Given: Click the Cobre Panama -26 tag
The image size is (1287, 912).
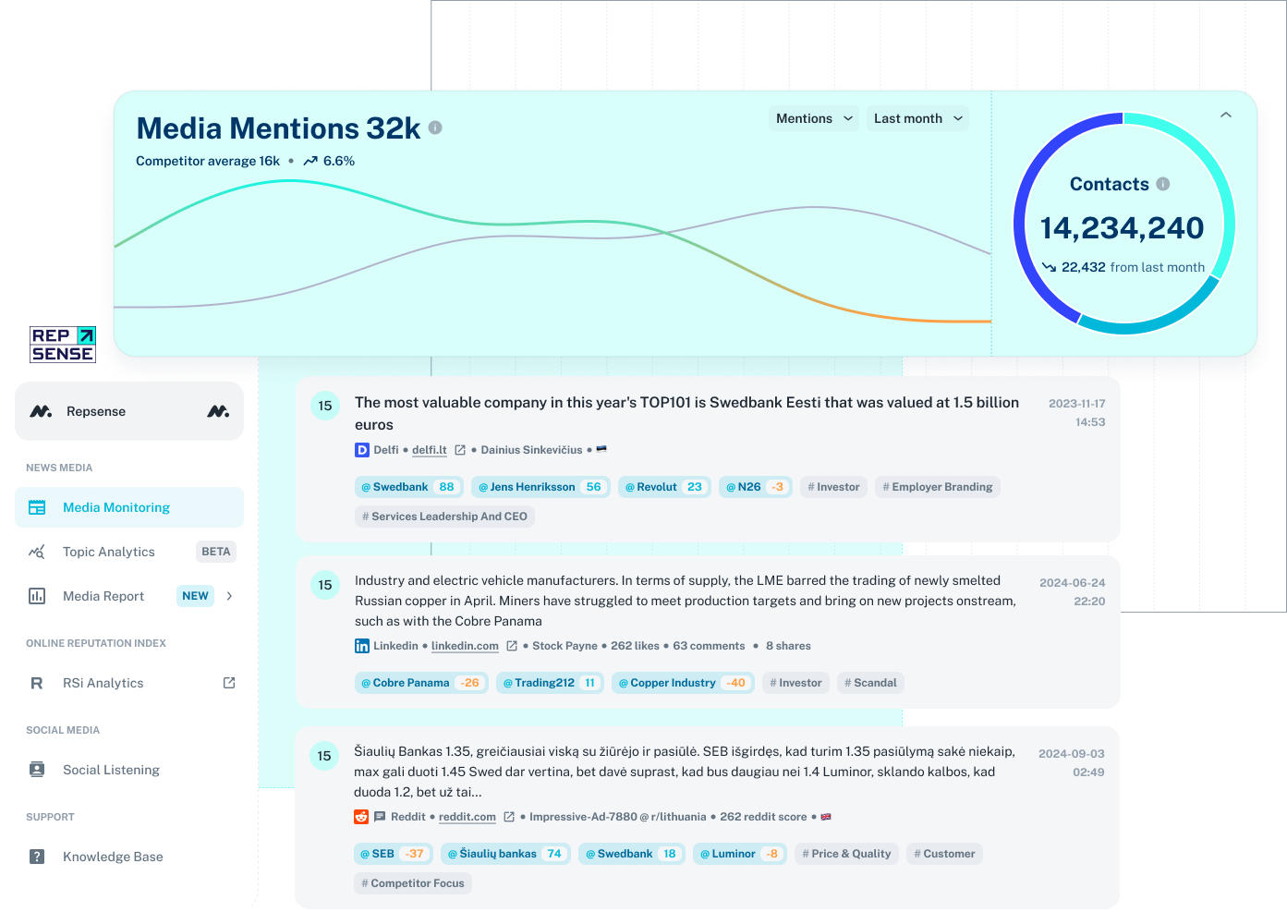Looking at the screenshot, I should click(420, 683).
